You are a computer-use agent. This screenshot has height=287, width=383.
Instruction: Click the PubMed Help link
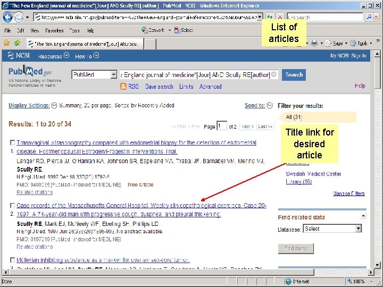click(360, 86)
